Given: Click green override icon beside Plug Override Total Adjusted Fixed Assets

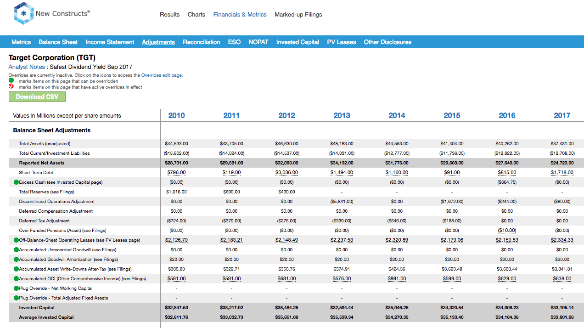Looking at the screenshot, I should [x=16, y=298].
